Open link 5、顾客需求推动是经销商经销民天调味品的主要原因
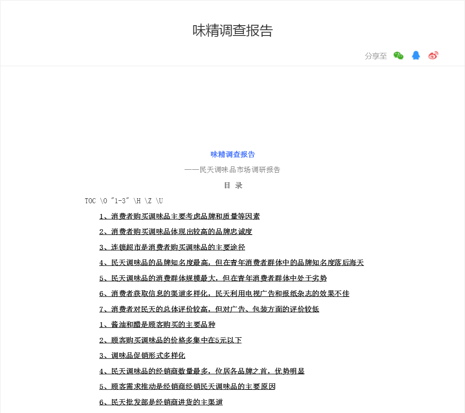This screenshot has width=465, height=413. point(187,386)
